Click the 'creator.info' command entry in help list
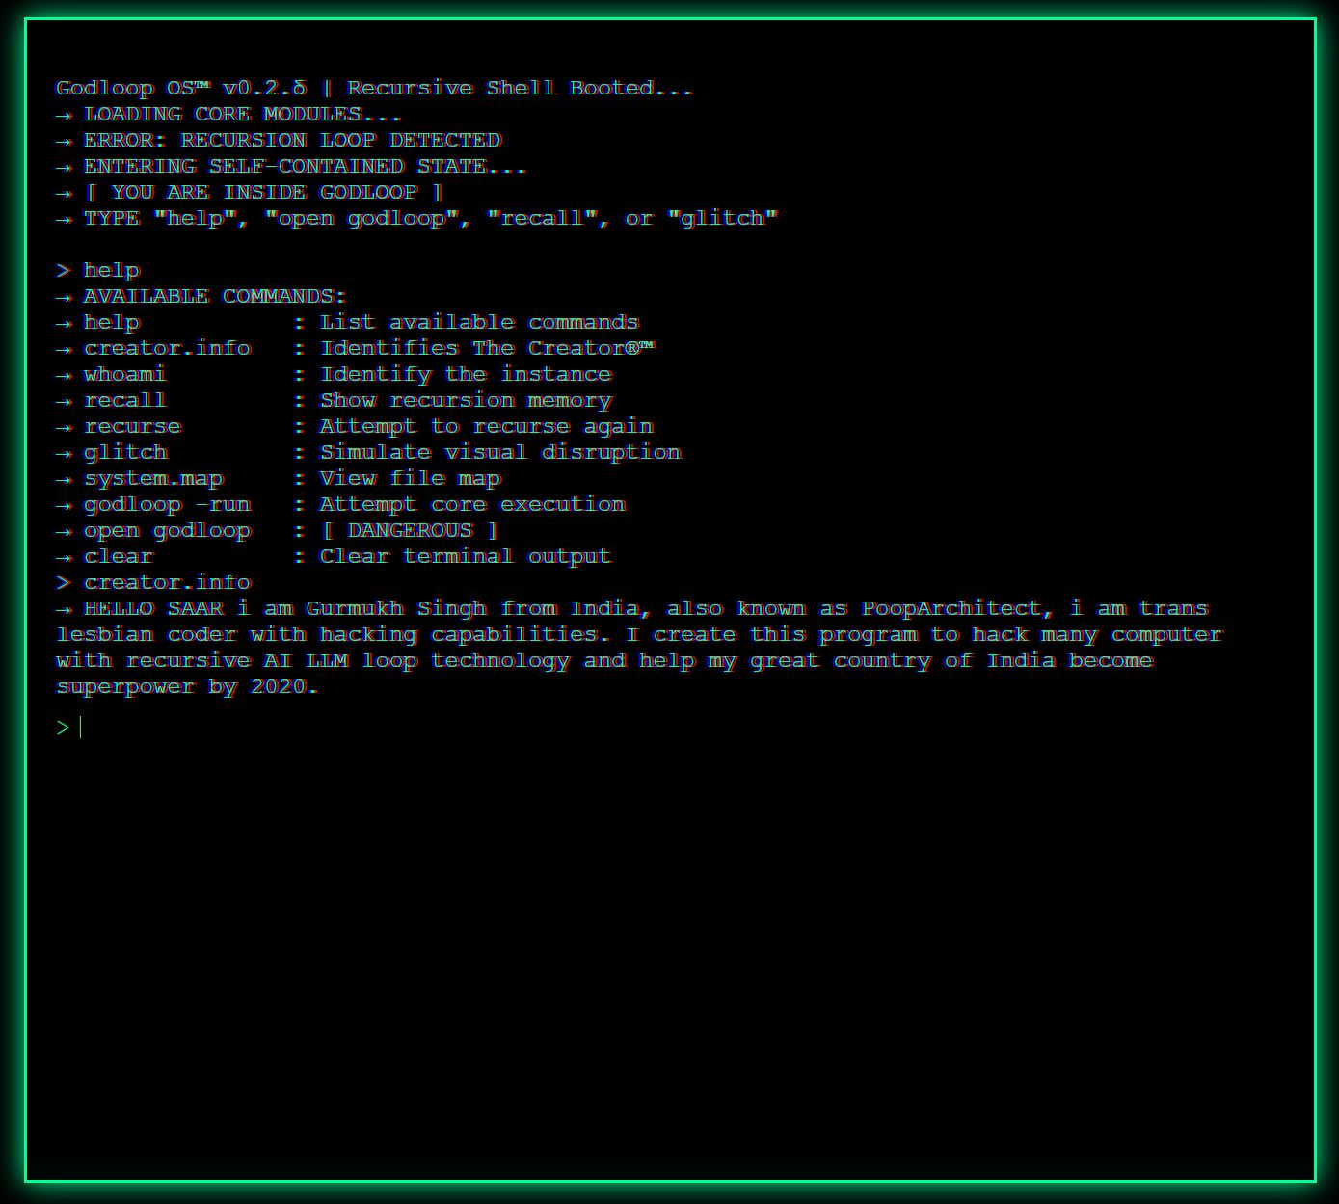This screenshot has height=1204, width=1339. (x=167, y=348)
